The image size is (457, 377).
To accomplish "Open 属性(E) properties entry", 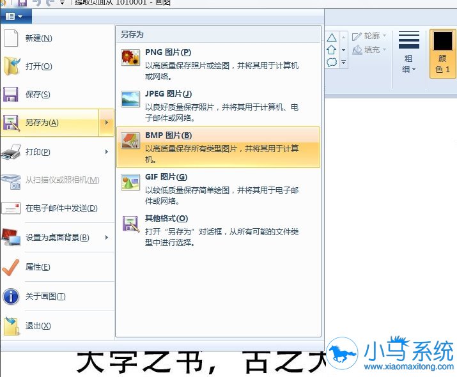I will [x=58, y=267].
